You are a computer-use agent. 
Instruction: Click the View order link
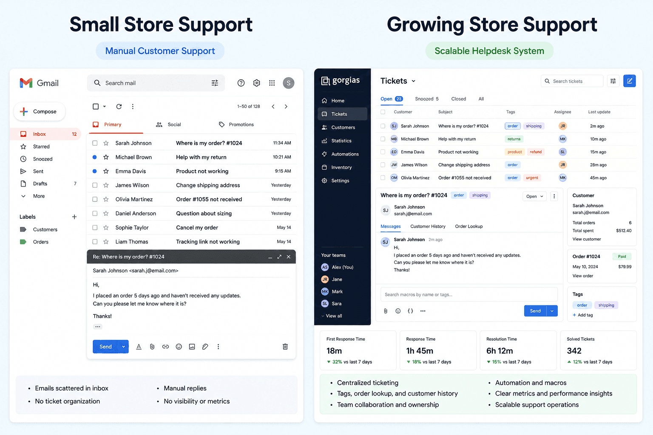583,276
